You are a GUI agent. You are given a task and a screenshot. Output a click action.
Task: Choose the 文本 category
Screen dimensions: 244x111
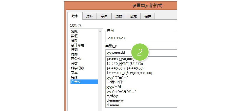pyautogui.click(x=84, y=72)
